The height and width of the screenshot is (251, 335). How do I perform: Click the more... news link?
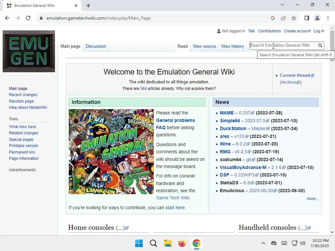312,198
